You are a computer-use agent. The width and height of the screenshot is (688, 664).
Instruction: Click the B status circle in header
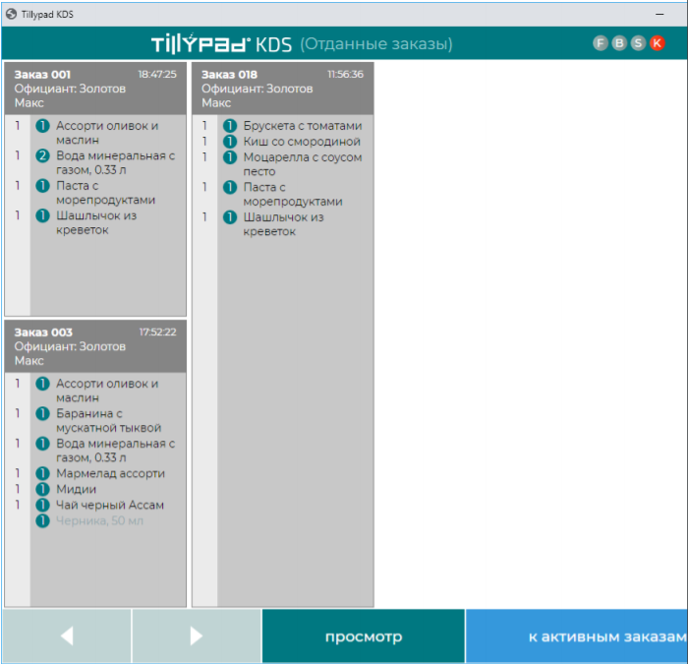[619, 43]
